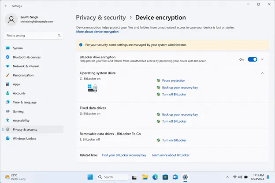Click the E: BitLocker off text
Image resolution: width=275 pixels, height=183 pixels.
[90, 139]
